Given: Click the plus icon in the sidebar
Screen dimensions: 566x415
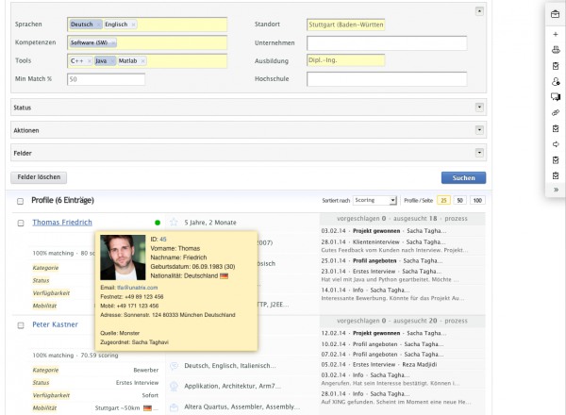Looking at the screenshot, I should coord(556,34).
